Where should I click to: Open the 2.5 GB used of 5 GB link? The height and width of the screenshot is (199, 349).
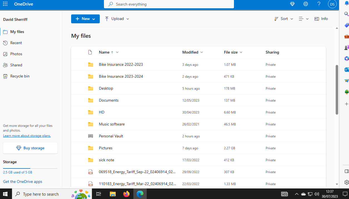pos(18,172)
